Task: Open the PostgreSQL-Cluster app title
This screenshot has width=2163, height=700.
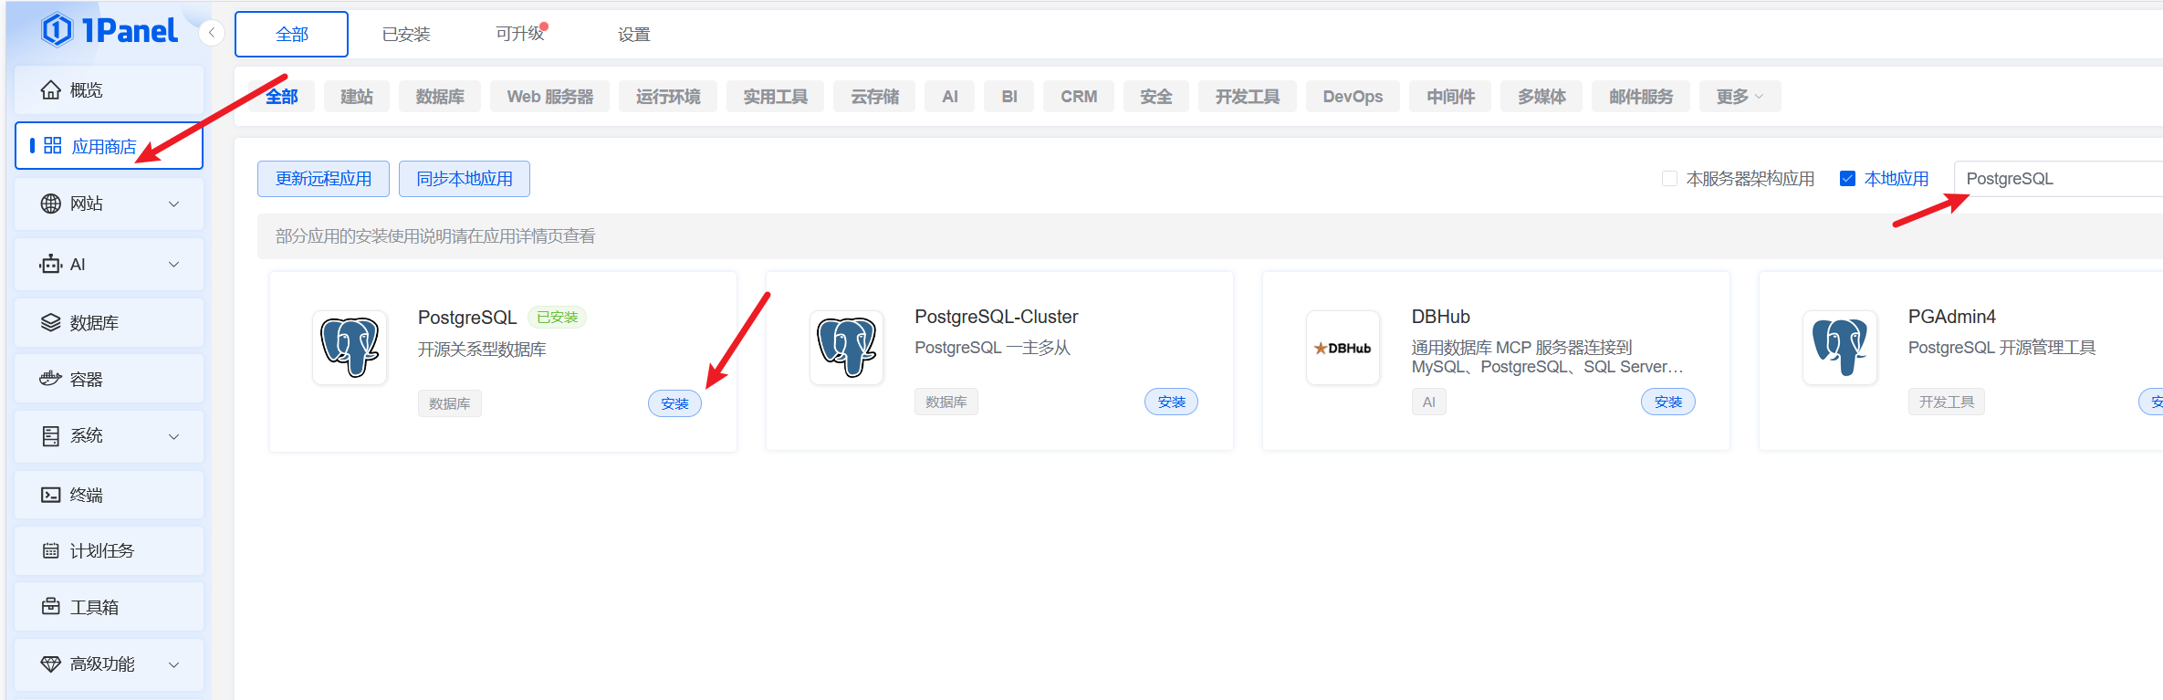Action: (x=996, y=317)
